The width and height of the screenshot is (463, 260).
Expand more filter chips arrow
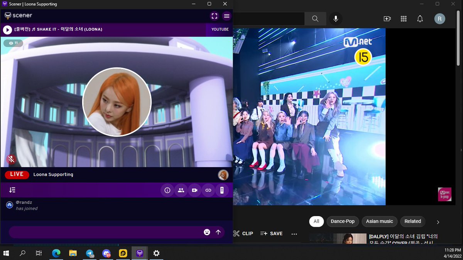(438, 222)
